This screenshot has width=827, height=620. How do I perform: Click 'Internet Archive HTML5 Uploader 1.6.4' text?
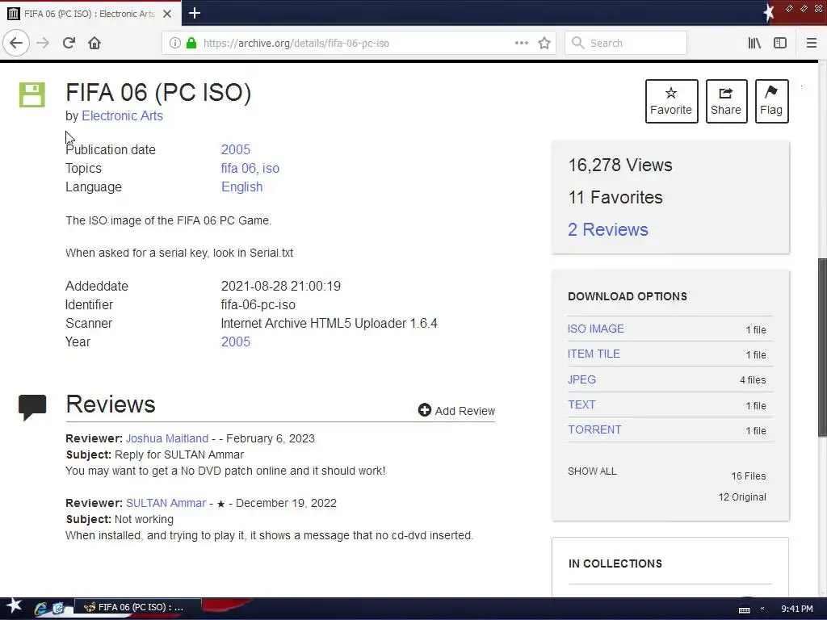tap(330, 323)
